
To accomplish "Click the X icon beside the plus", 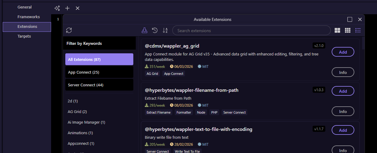I will coord(77,8).
